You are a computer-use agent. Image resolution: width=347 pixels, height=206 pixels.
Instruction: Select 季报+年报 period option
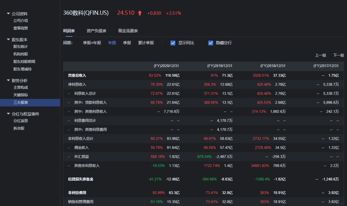pos(92,43)
